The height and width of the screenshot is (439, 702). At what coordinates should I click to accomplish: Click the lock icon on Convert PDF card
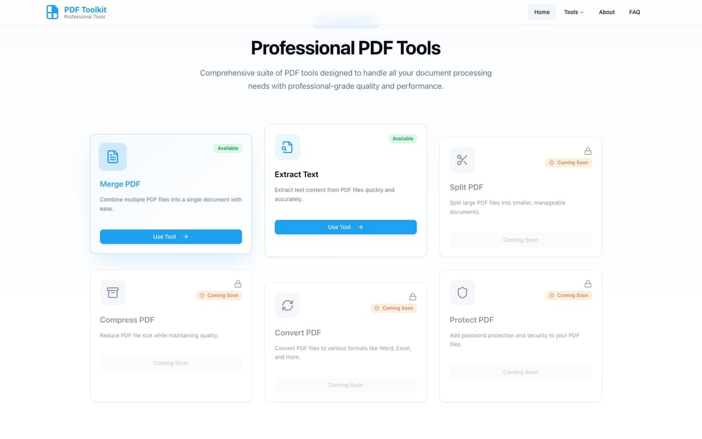pos(412,296)
